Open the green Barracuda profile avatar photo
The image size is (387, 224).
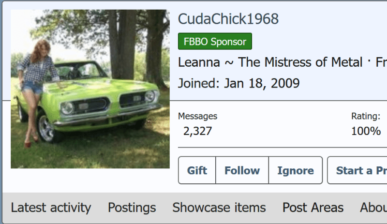pyautogui.click(x=90, y=89)
